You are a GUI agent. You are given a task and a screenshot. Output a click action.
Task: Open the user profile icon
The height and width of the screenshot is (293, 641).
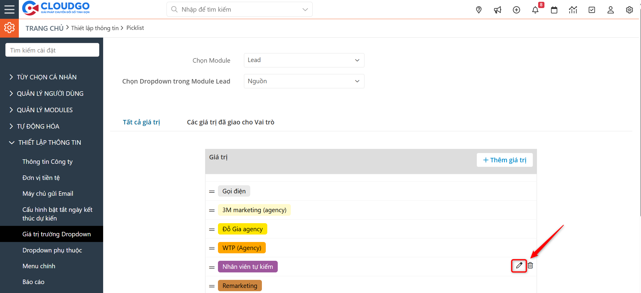tap(611, 10)
